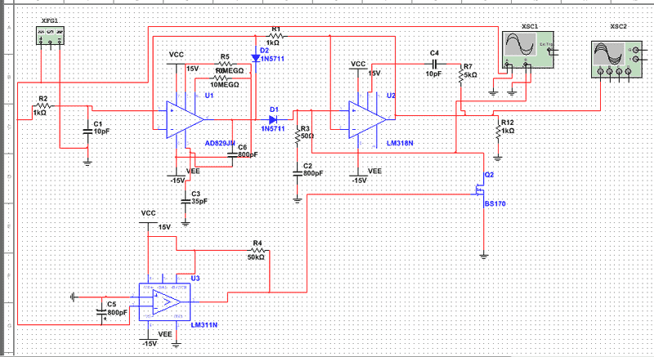Image resolution: width=654 pixels, height=357 pixels.
Task: Select the Q2 BS170 MOSFET symbol
Action: point(480,190)
